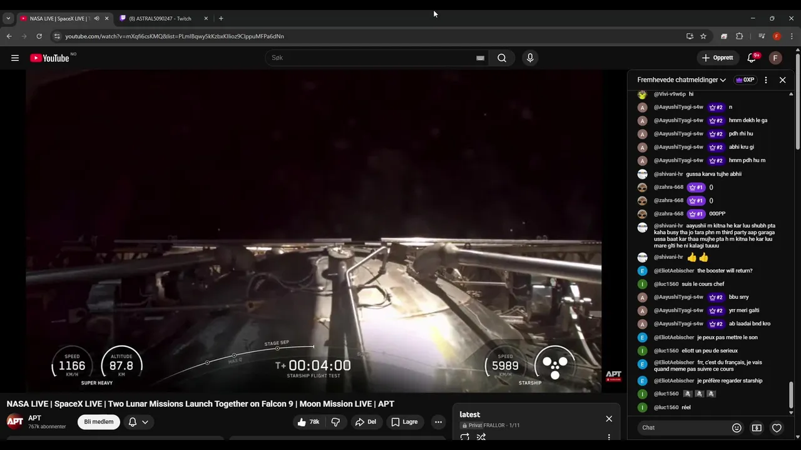This screenshot has width=801, height=450.
Task: Close the NASA LIVE tab
Action: [x=106, y=19]
